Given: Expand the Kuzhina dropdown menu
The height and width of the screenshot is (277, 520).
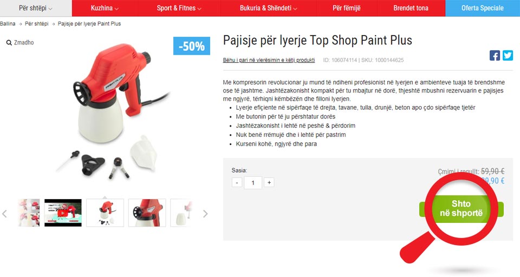Looking at the screenshot, I should 105,8.
